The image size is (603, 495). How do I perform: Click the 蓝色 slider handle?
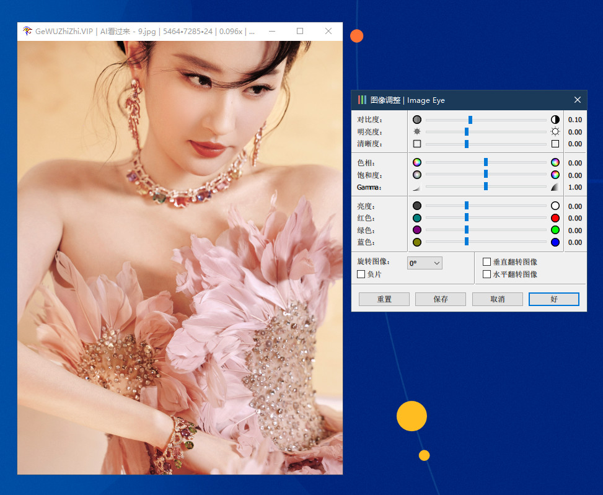point(467,242)
